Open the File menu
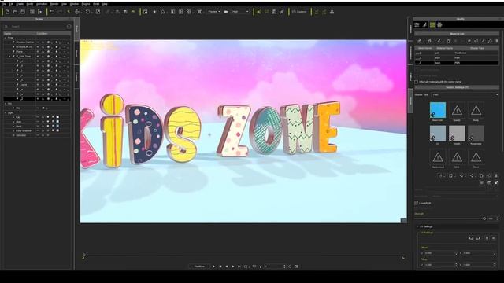 (x=3, y=4)
